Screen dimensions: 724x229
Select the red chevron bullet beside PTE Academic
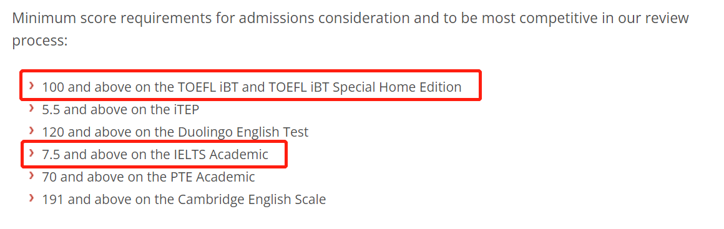(31, 175)
